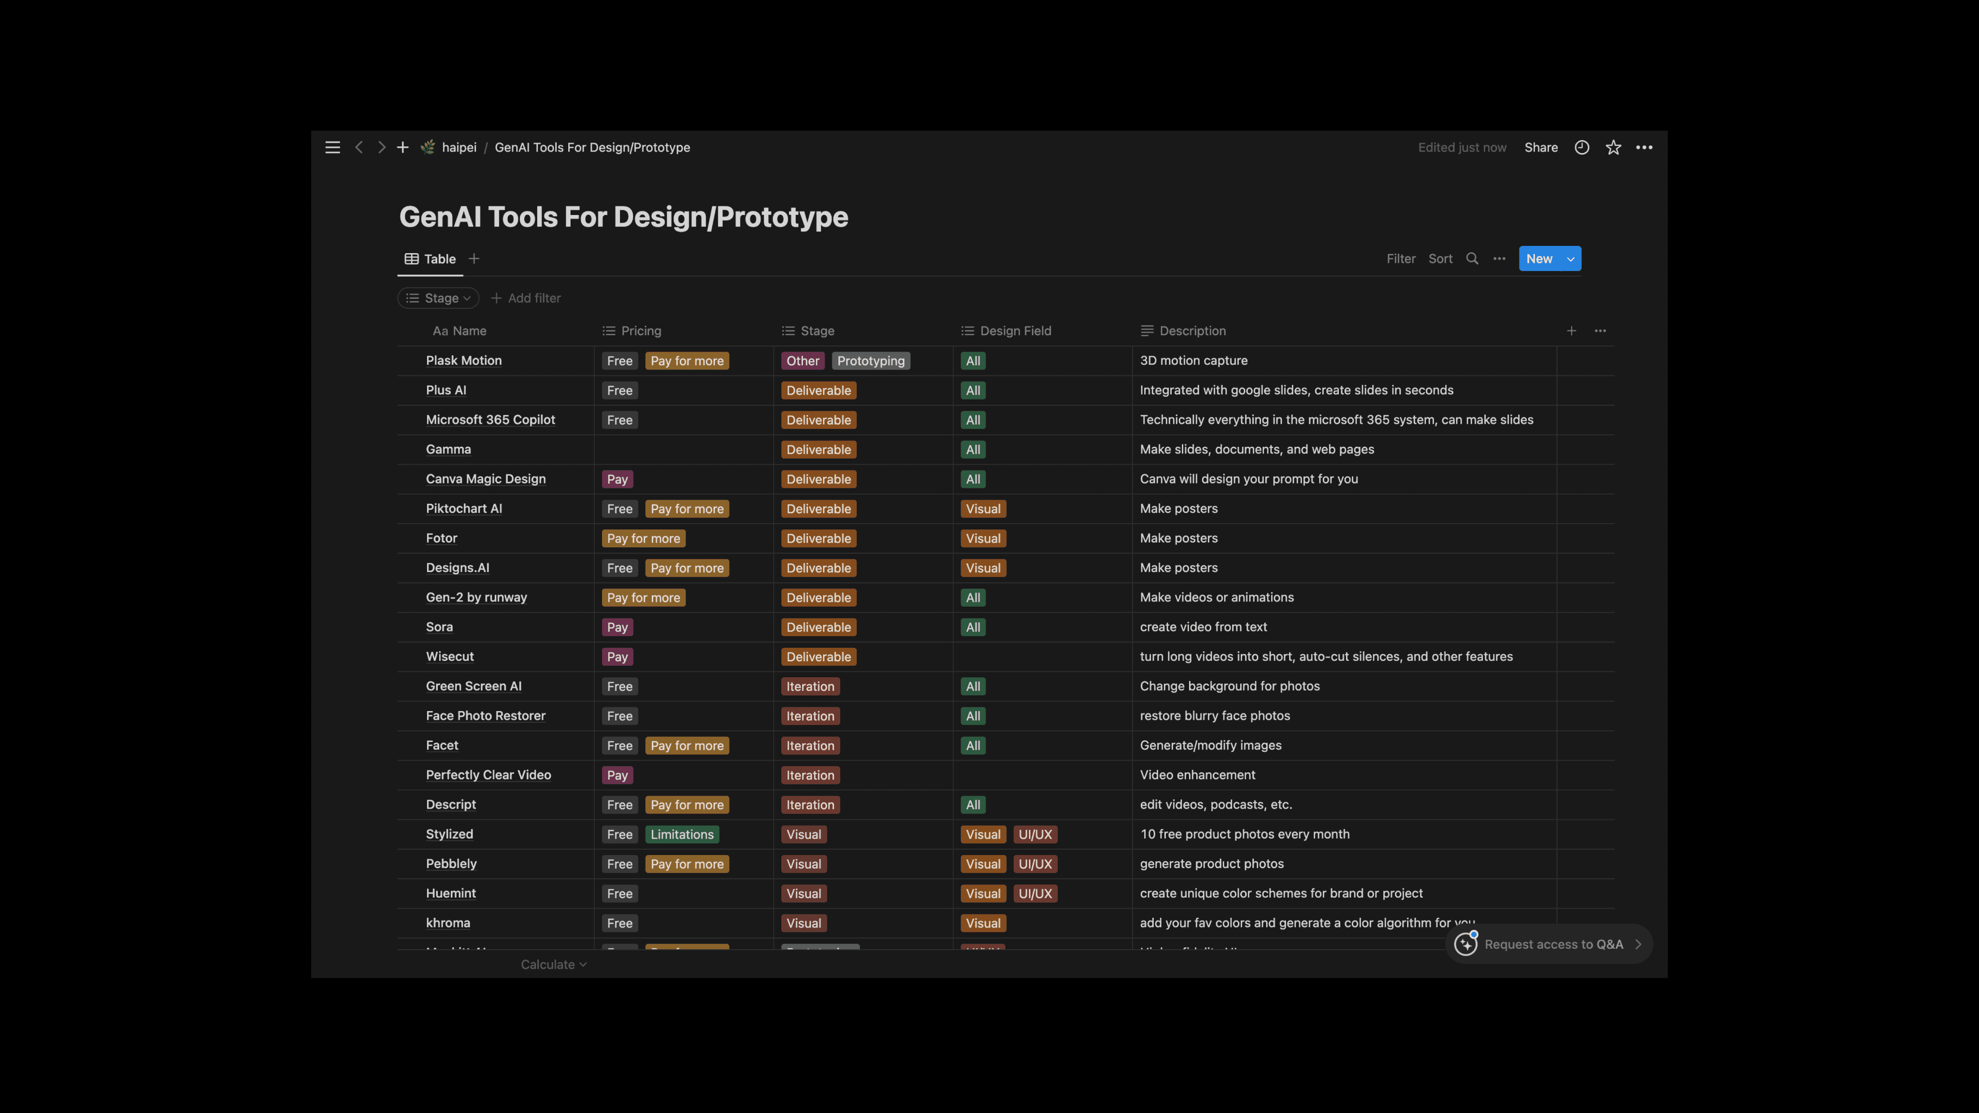Click the Filter button

click(x=1401, y=259)
